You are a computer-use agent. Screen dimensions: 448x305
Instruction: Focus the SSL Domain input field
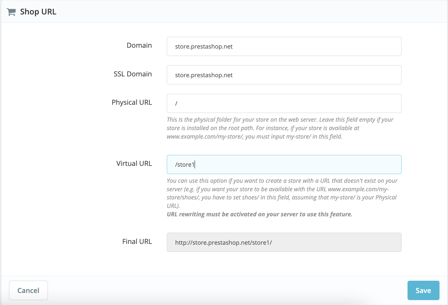pyautogui.click(x=284, y=75)
